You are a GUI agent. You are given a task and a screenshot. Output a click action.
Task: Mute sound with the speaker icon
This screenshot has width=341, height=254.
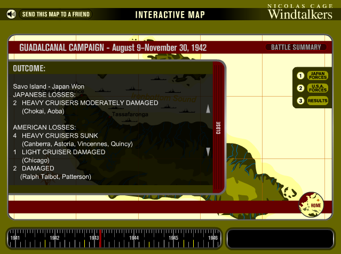(11, 14)
